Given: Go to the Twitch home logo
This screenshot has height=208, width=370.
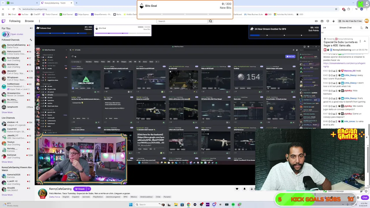Looking at the screenshot, I should tap(3, 21).
